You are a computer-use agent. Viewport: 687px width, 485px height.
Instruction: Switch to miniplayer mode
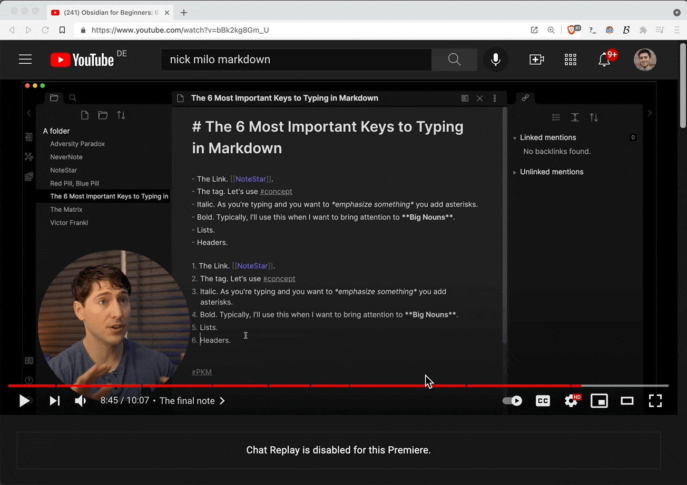click(599, 401)
